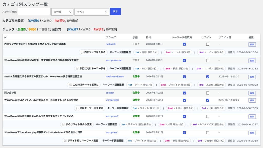This screenshot has width=263, height=148.
Task: Click the 1st - コメント 順位:1位 badge
Action: [146, 108]
